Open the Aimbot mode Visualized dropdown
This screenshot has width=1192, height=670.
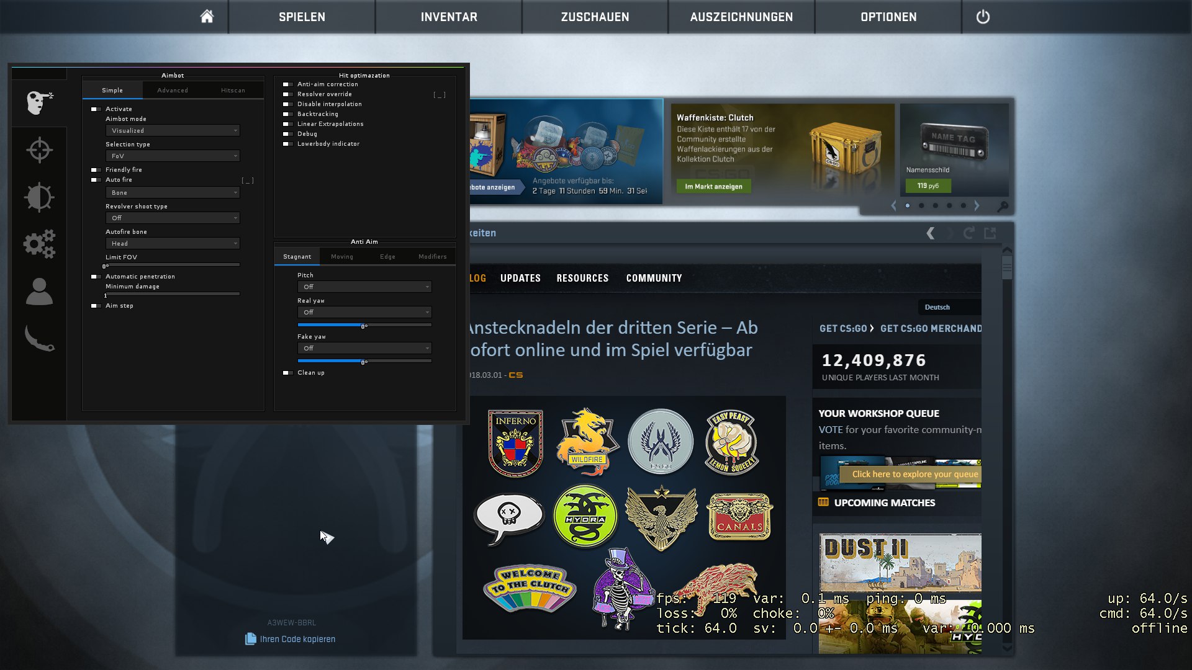click(x=173, y=131)
